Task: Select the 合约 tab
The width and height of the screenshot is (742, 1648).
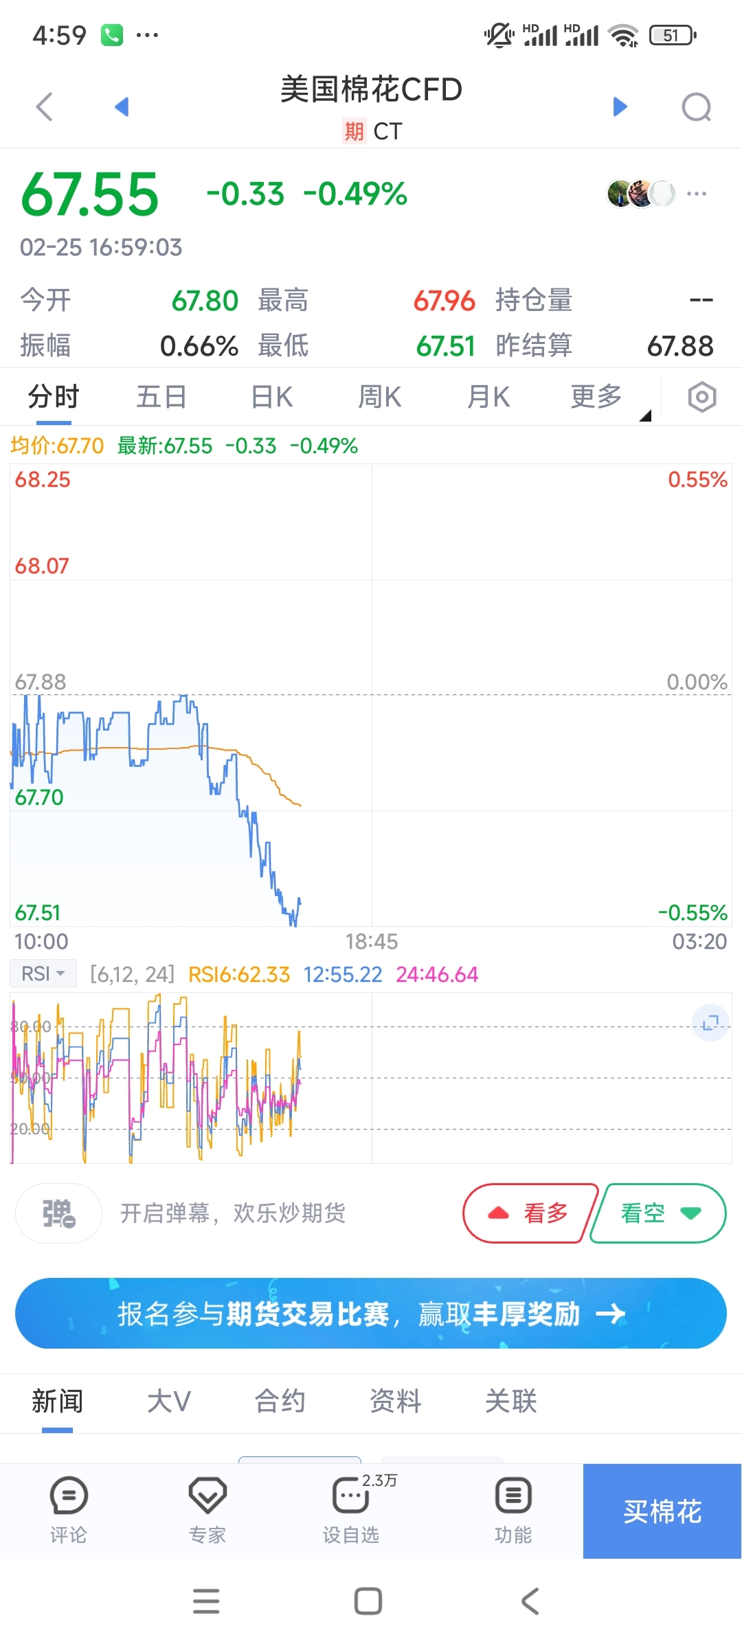Action: [280, 1401]
